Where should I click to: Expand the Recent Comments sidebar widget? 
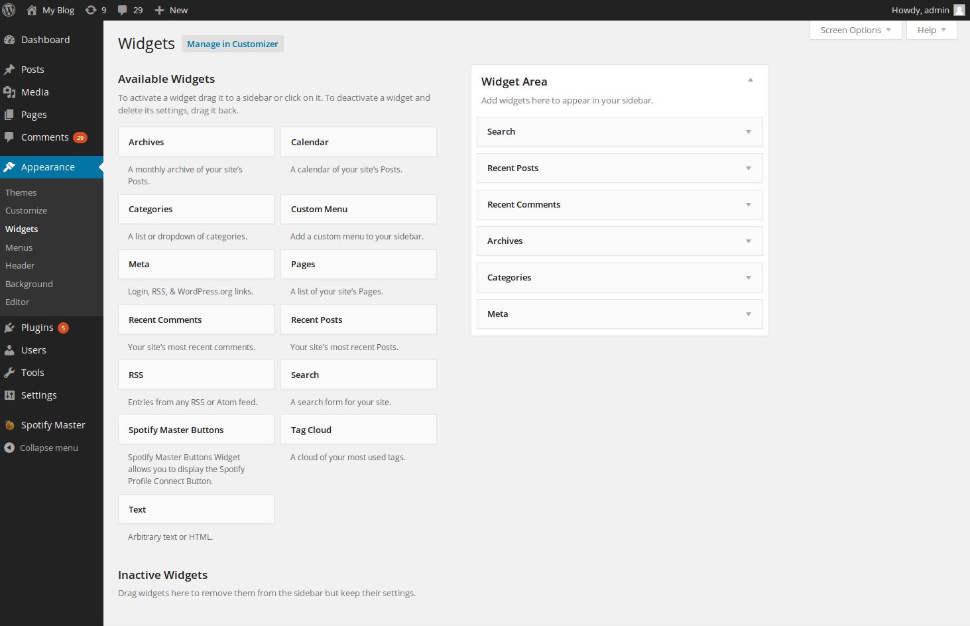pyautogui.click(x=749, y=205)
